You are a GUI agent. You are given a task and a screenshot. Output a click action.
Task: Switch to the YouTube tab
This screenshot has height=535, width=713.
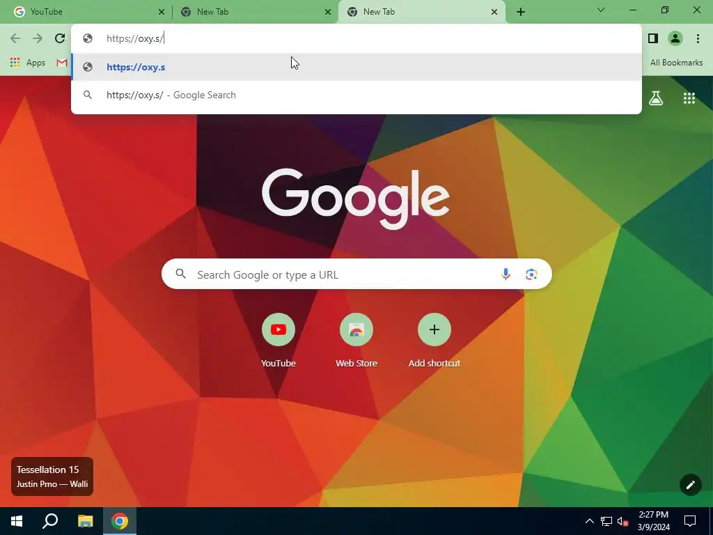point(86,12)
